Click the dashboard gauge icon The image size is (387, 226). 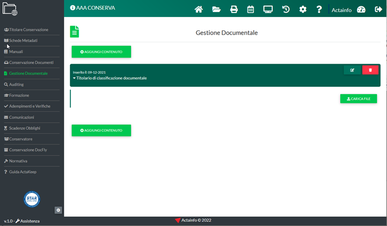(361, 9)
